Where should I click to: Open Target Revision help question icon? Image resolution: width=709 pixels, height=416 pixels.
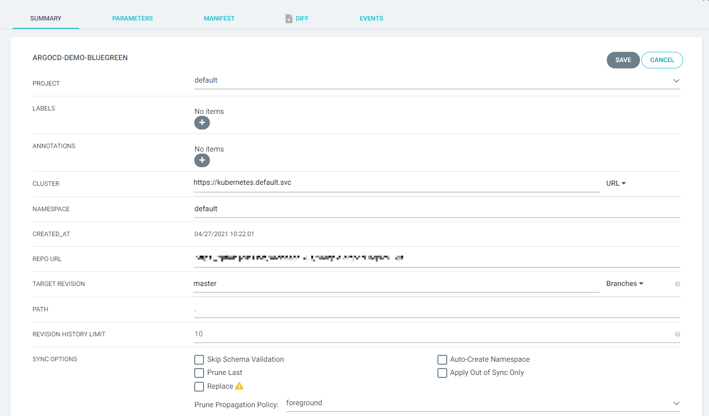[x=677, y=284]
